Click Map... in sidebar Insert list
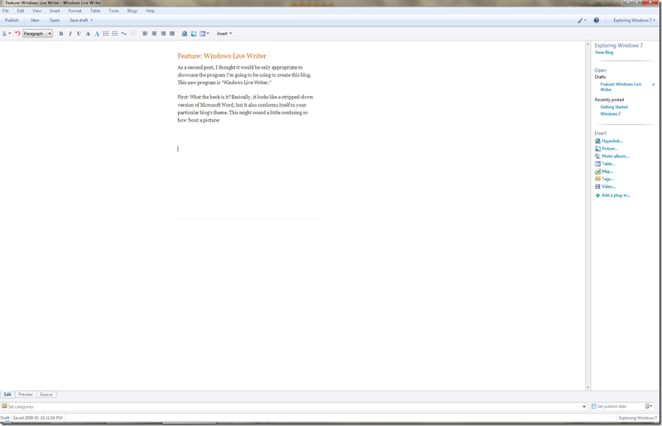This screenshot has height=426, width=662. pyautogui.click(x=607, y=171)
